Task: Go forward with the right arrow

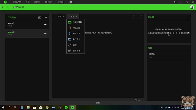Action: [7, 7]
